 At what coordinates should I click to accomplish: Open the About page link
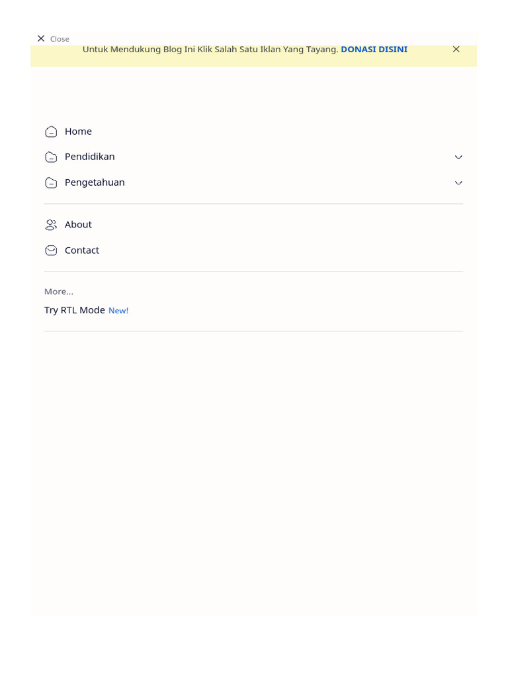[78, 225]
